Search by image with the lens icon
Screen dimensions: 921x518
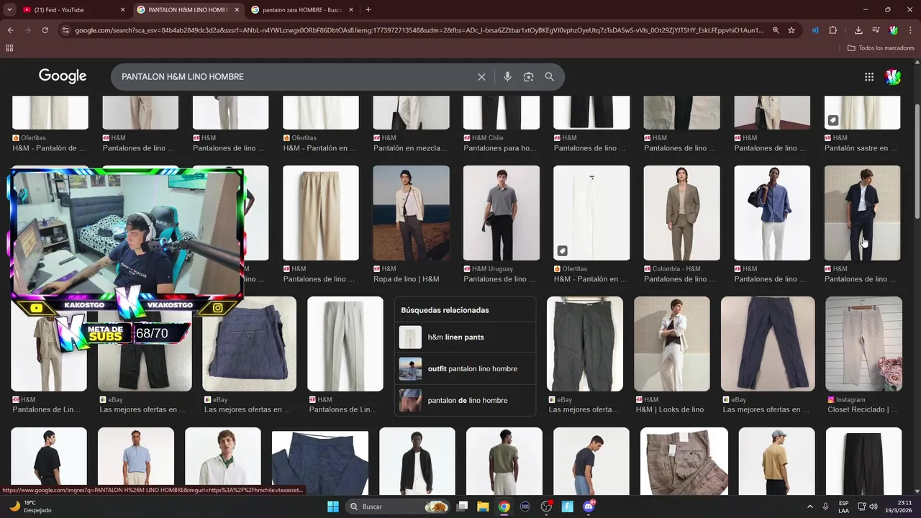(528, 77)
